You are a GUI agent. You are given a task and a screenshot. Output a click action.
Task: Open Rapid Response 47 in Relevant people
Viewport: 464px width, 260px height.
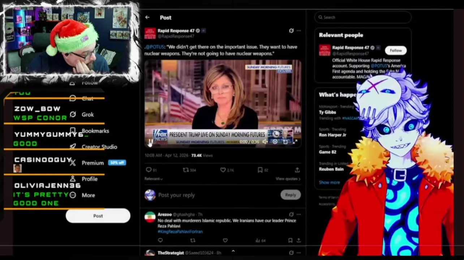coord(351,48)
